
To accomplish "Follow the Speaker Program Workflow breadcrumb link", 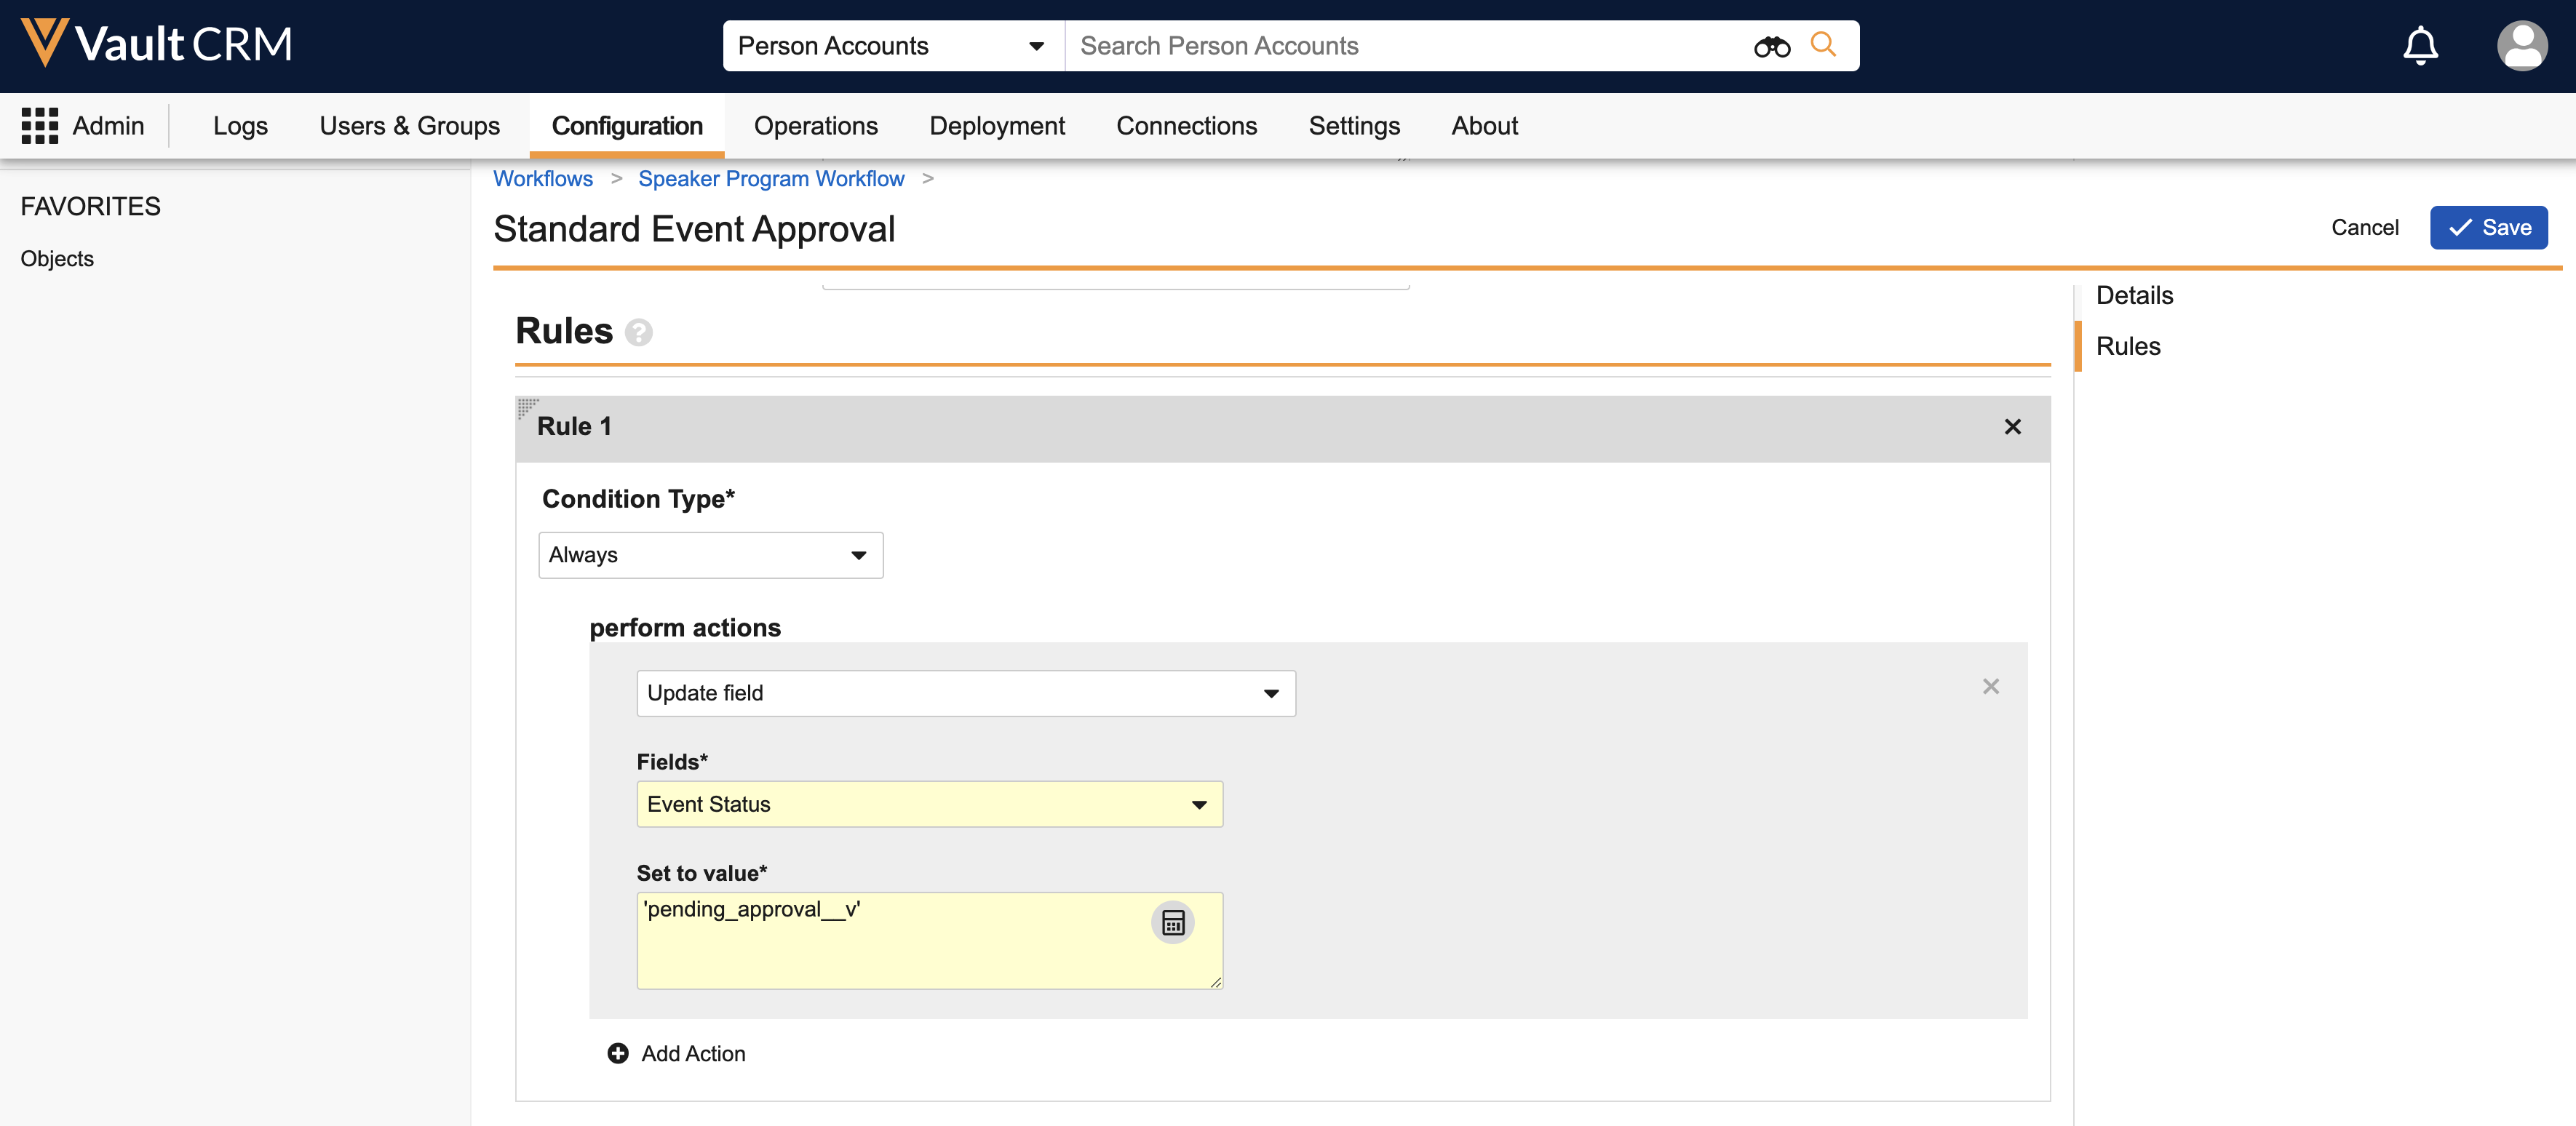I will tap(771, 179).
